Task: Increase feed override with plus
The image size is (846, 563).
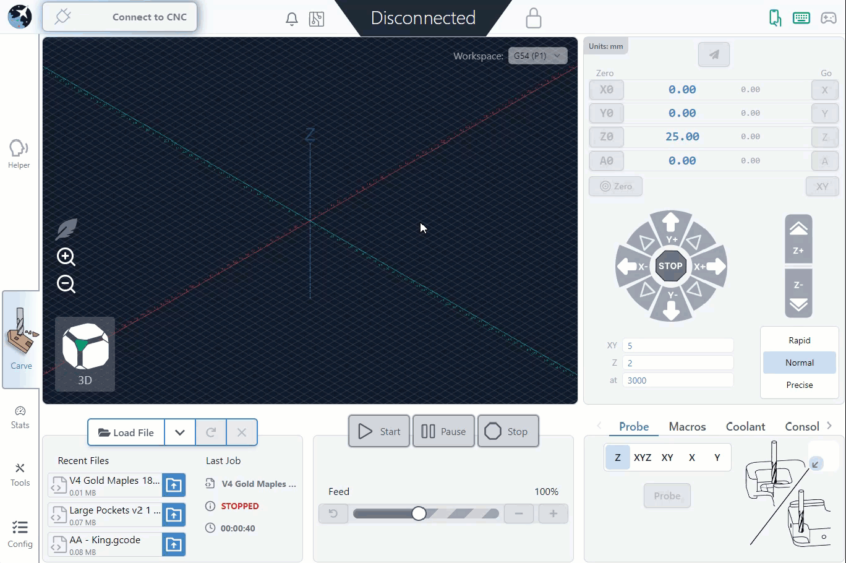Action: coord(553,514)
